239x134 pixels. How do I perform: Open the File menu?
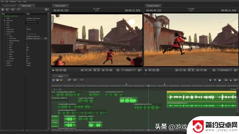[x=3, y=1]
